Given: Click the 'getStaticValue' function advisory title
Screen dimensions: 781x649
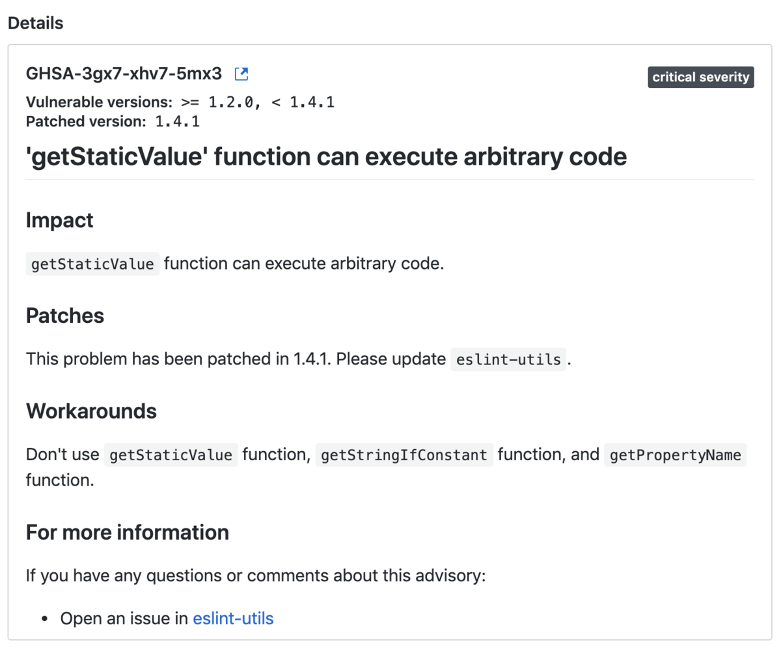Looking at the screenshot, I should click(326, 157).
